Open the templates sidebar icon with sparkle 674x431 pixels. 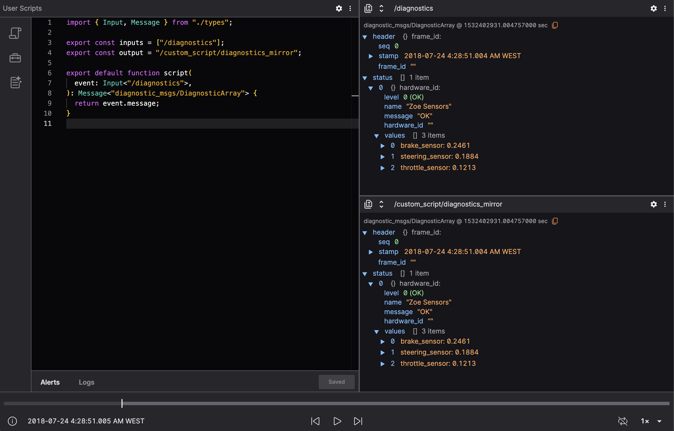click(x=16, y=82)
